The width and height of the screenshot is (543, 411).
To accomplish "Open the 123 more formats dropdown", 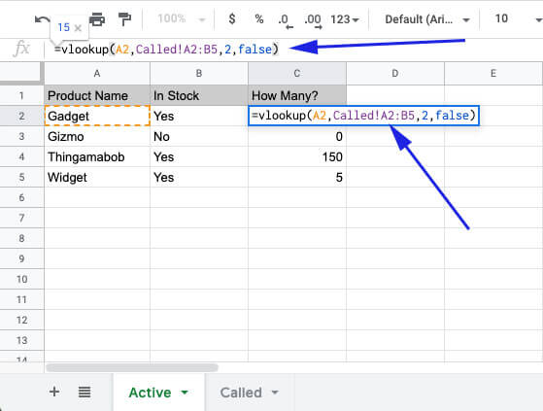I will (345, 19).
